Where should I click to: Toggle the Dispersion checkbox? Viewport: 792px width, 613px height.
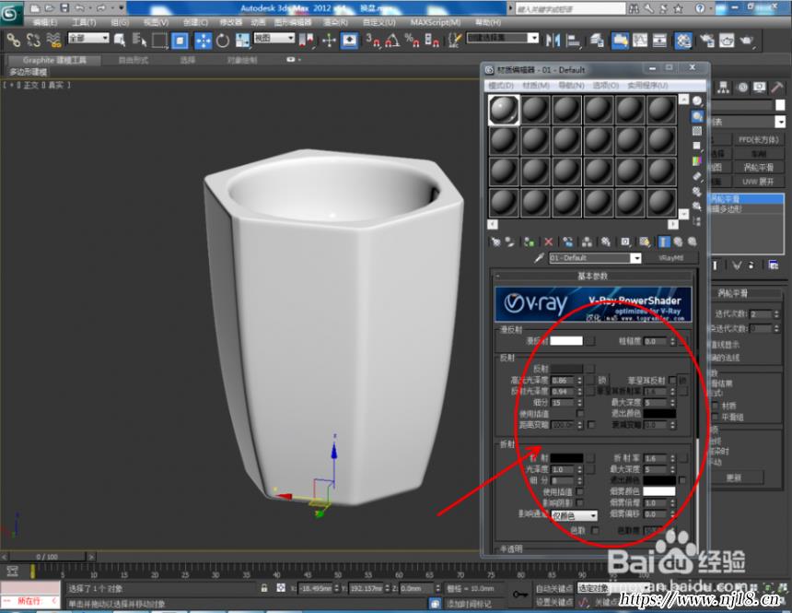click(x=595, y=530)
